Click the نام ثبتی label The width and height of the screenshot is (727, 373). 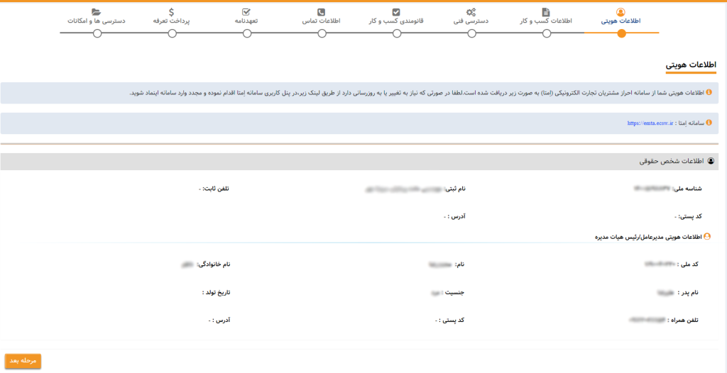[x=455, y=189]
